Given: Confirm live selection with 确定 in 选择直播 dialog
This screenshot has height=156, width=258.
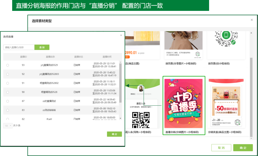Looking at the screenshot, I should (x=114, y=134).
